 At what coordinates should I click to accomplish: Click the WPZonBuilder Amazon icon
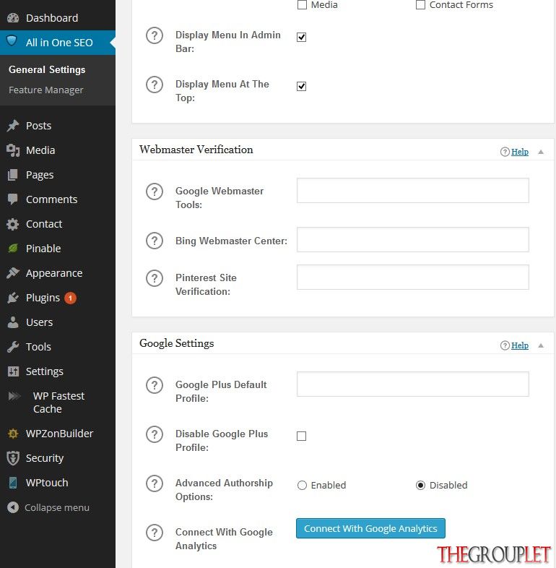coord(13,434)
